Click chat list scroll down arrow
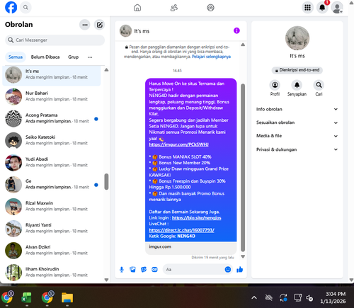 point(106,280)
